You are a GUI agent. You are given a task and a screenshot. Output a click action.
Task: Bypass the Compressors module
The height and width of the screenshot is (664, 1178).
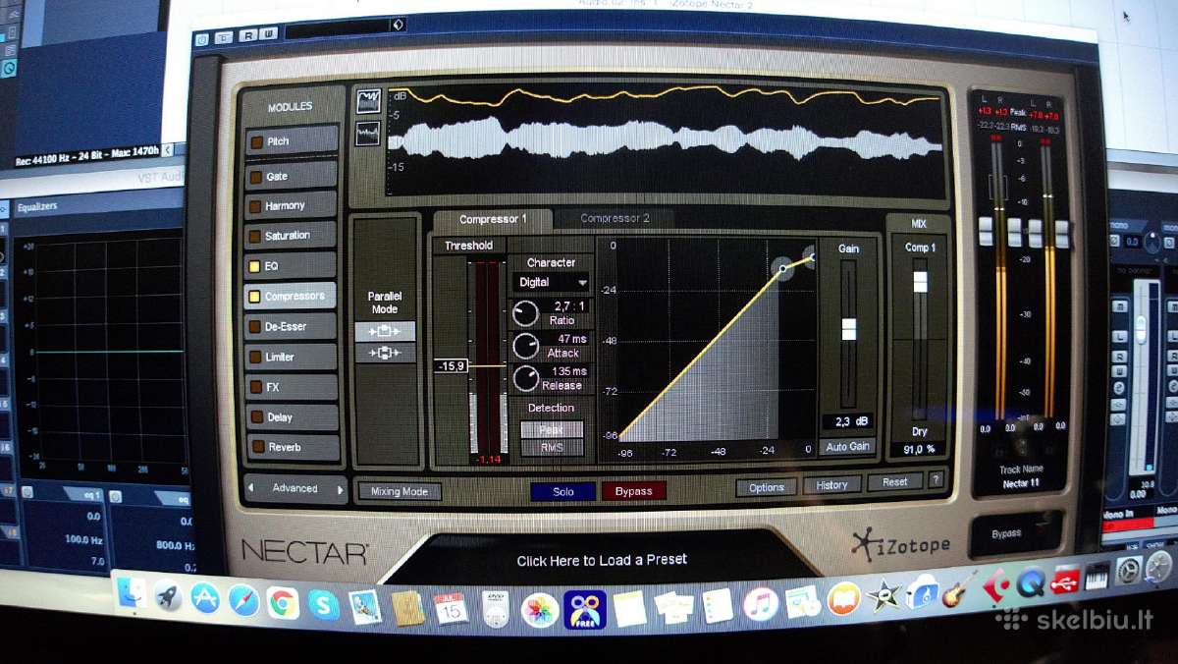pos(633,490)
